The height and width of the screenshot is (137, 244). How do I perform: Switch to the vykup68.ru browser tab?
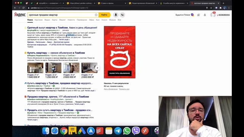tap(50, 3)
